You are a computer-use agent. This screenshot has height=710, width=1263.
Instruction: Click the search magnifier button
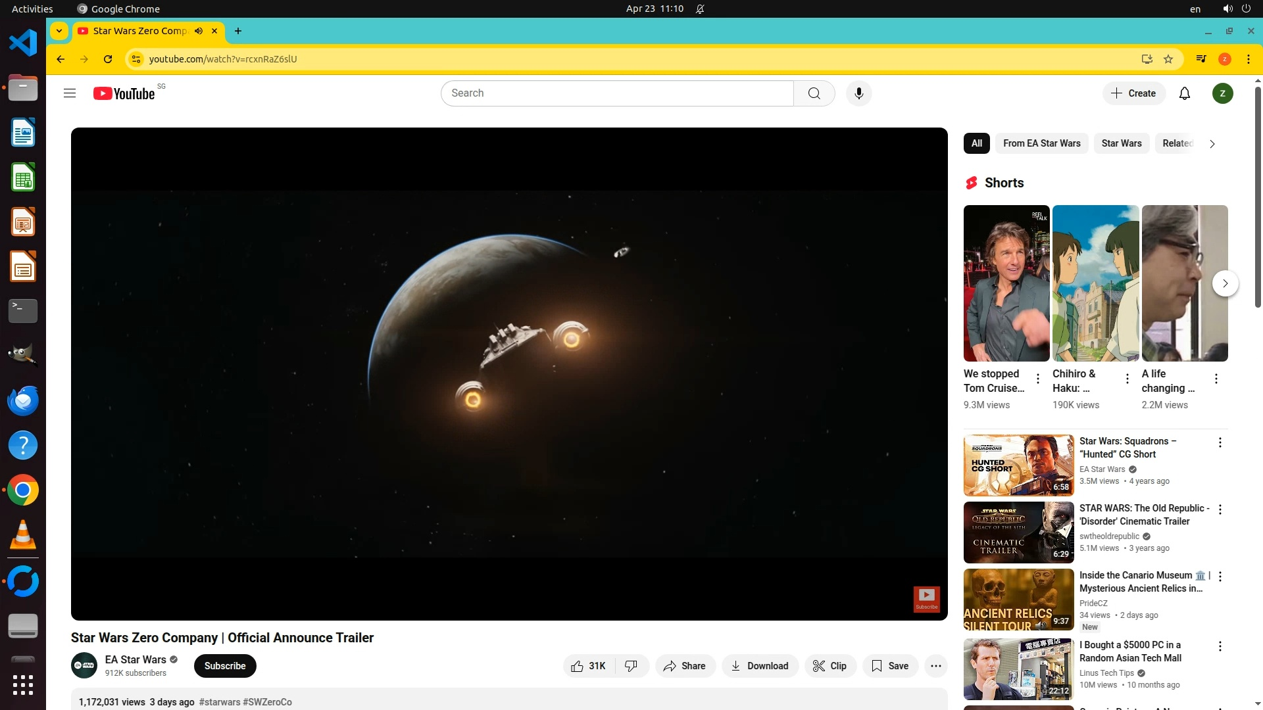pyautogui.click(x=814, y=93)
